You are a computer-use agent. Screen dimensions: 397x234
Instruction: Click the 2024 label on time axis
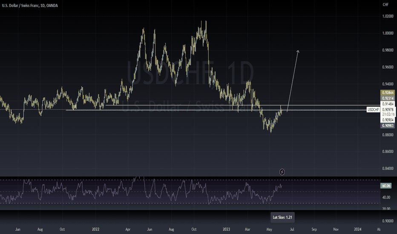[357, 229]
